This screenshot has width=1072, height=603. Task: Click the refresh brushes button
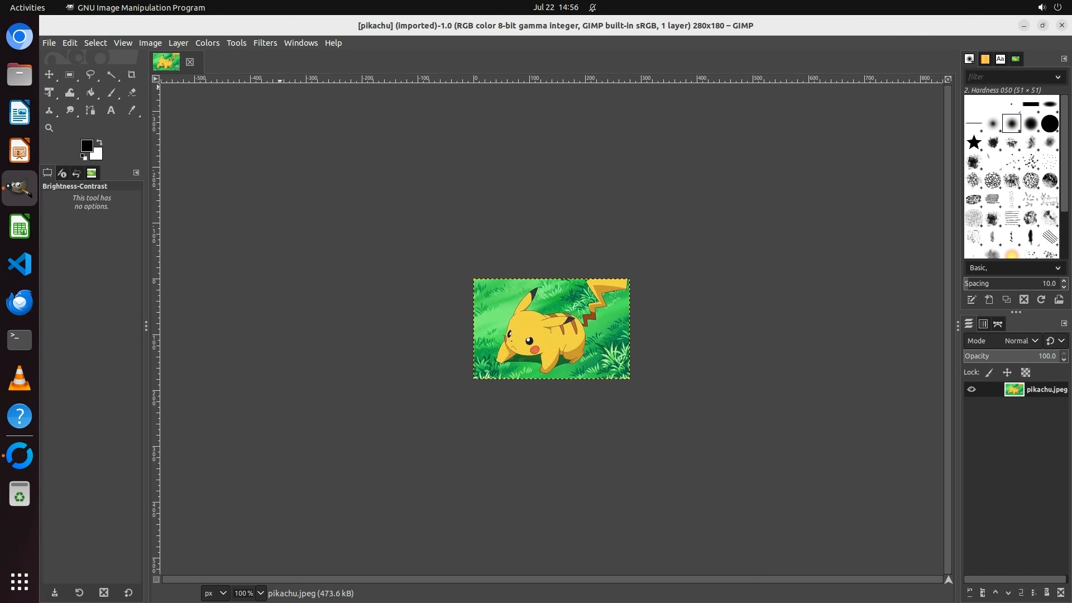pyautogui.click(x=1041, y=300)
